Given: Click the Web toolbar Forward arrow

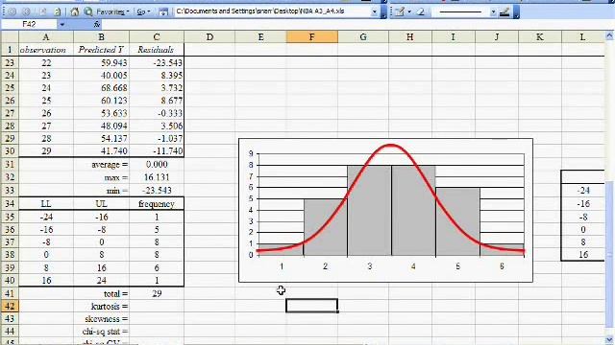Looking at the screenshot, I should (x=27, y=11).
